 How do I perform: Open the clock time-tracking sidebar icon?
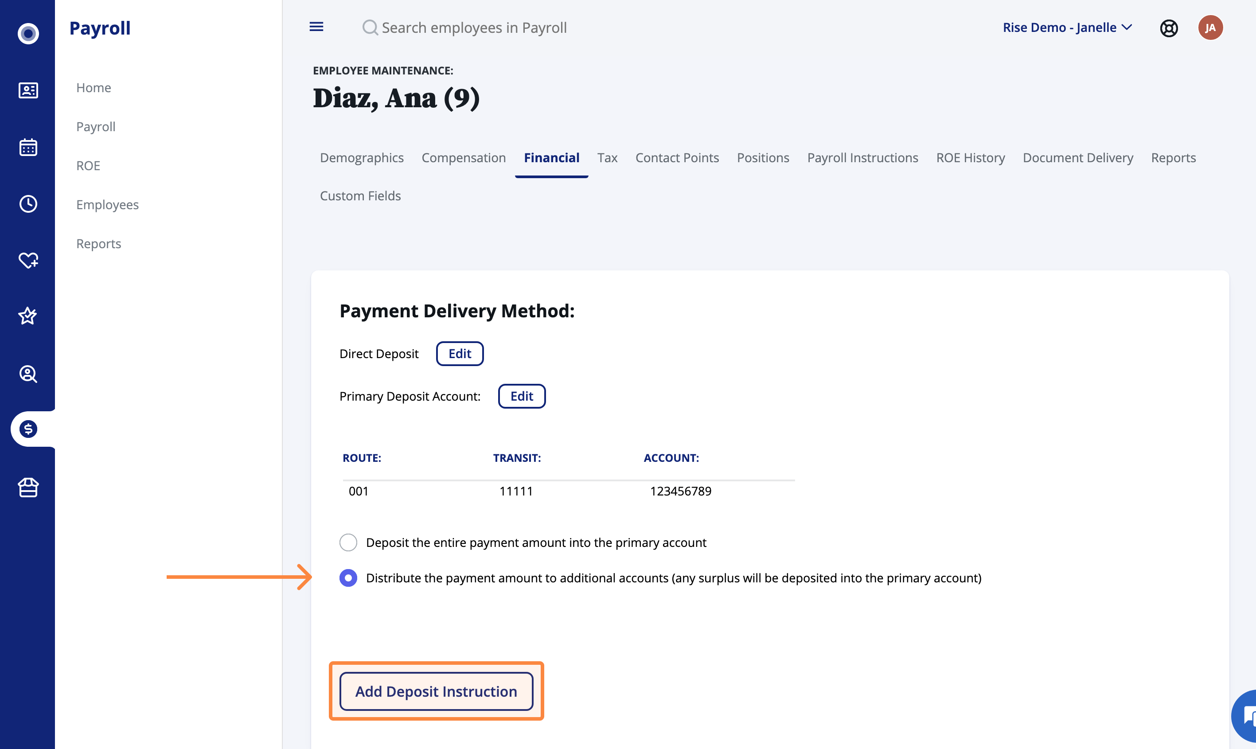[x=28, y=204]
